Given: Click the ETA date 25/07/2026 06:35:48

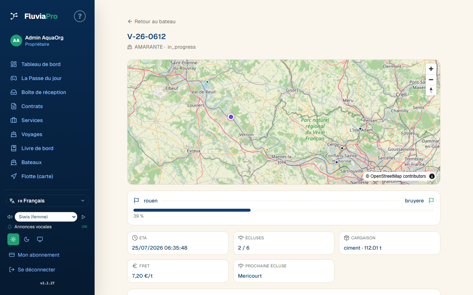Looking at the screenshot, I should pos(160,248).
